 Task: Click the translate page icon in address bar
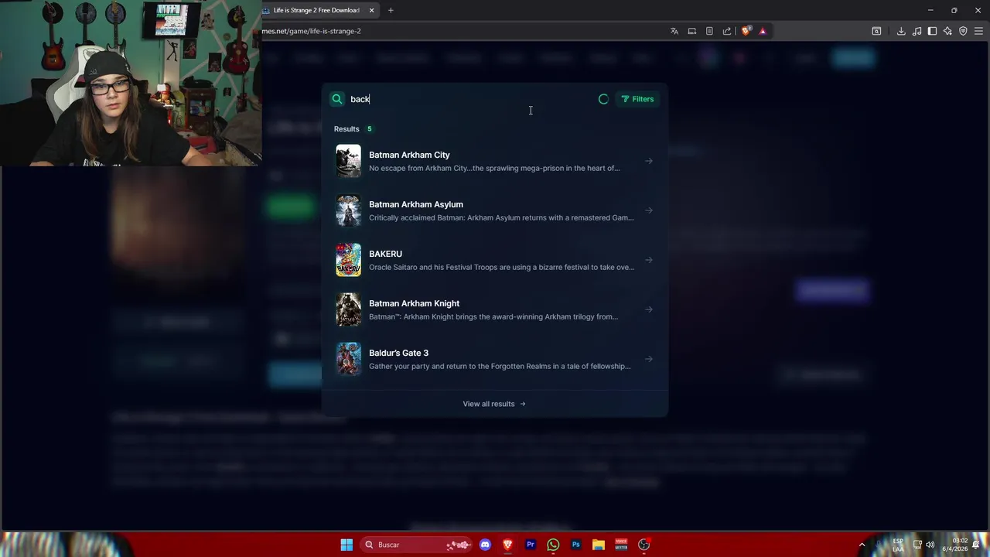[674, 31]
